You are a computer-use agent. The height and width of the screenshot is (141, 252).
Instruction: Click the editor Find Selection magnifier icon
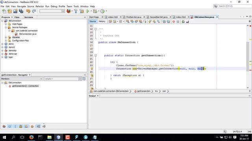(x=128, y=22)
